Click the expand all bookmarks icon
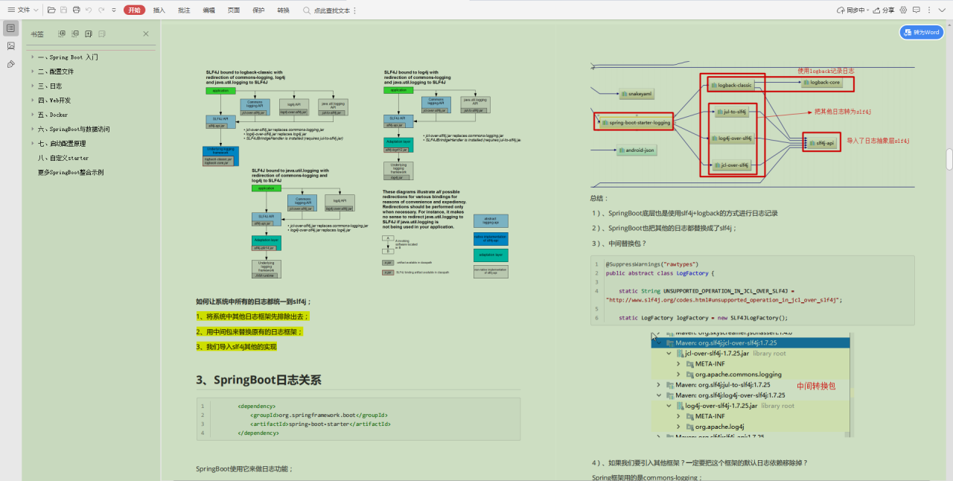The width and height of the screenshot is (953, 481). click(63, 34)
